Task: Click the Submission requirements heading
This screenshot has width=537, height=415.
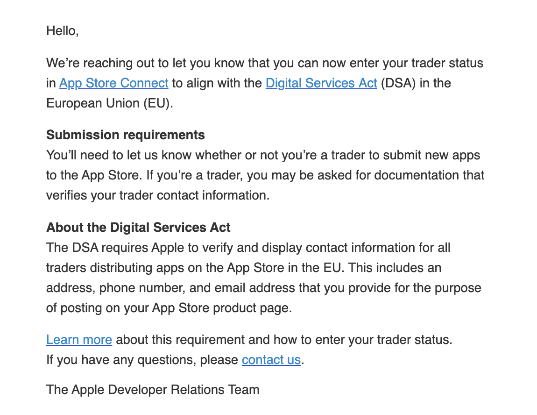Action: click(125, 135)
